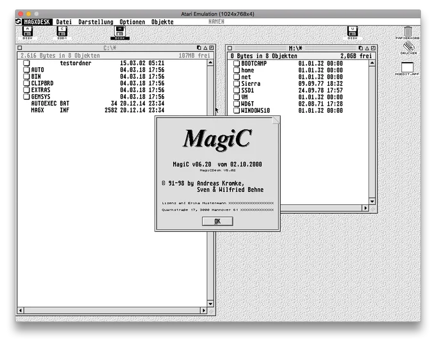
Task: Select the MAGX INF file row
Action: pyautogui.click(x=97, y=110)
